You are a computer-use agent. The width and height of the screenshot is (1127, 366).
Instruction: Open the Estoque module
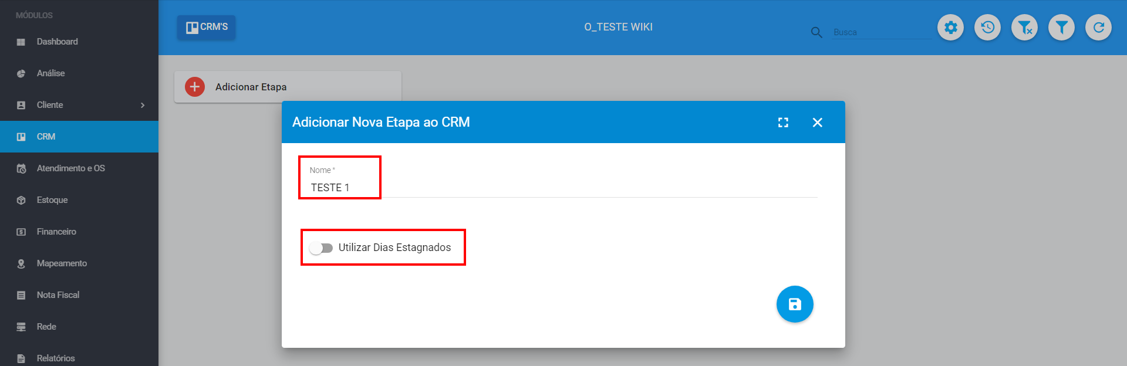tap(79, 200)
